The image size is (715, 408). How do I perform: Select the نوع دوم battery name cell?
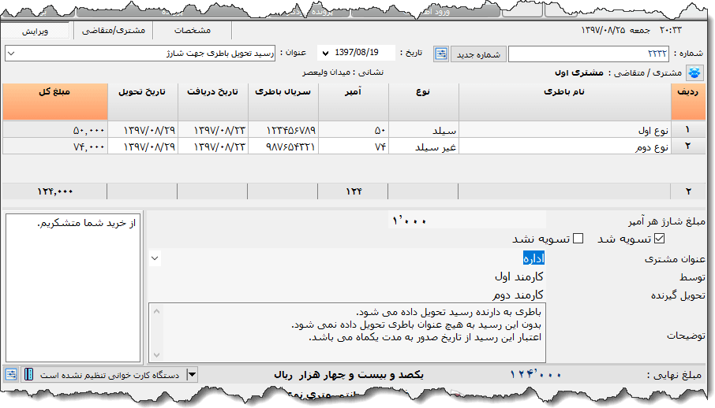click(x=565, y=147)
